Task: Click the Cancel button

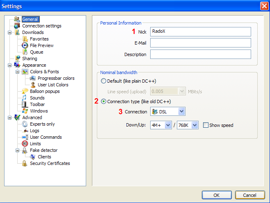Action: coord(249,195)
